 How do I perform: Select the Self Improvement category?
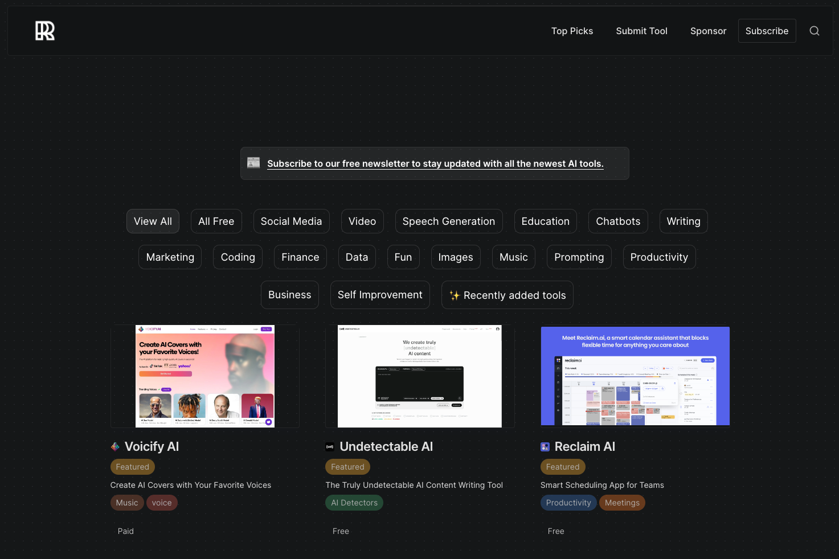click(x=380, y=295)
